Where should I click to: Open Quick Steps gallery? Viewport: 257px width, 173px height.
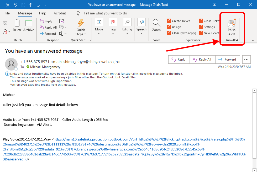(81, 27)
